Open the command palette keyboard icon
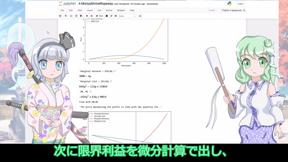The height and width of the screenshot is (162, 288). [140, 16]
